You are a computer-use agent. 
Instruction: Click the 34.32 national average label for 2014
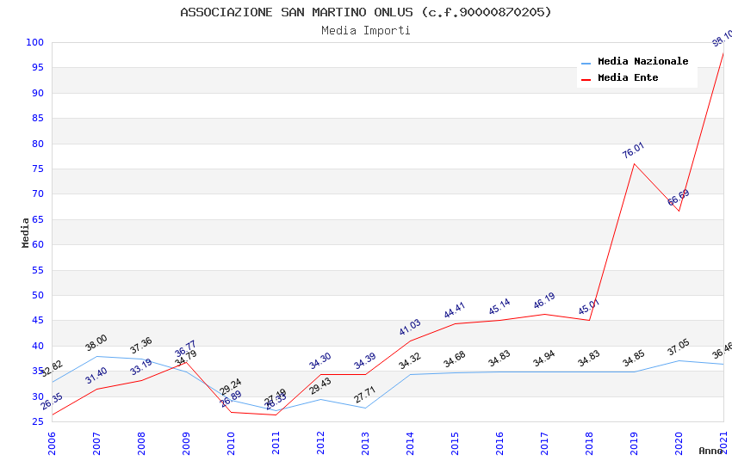pyautogui.click(x=409, y=361)
